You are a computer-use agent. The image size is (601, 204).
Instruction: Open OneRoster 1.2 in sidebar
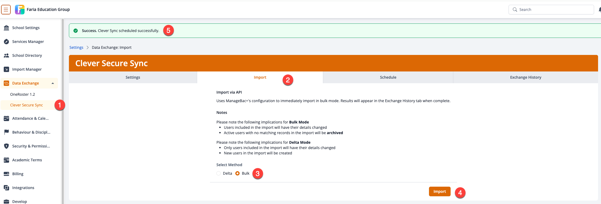click(x=22, y=94)
